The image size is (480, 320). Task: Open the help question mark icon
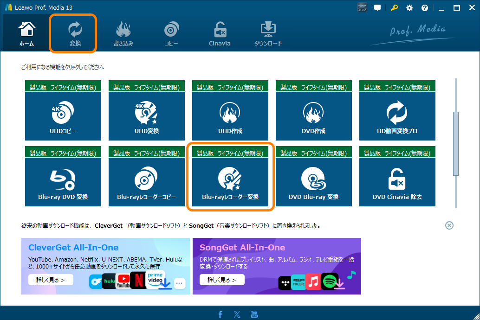coord(425,8)
